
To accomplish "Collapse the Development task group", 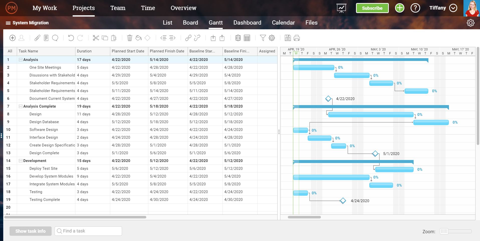I will coord(21,161).
